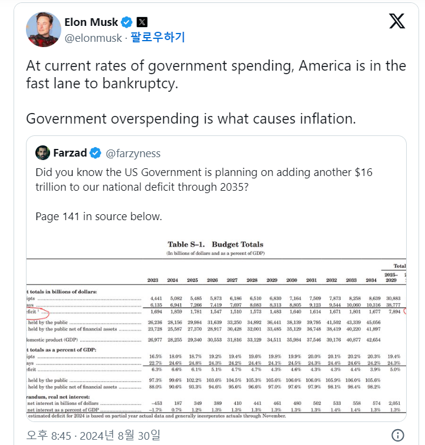Click the "Page 141 in source below" line
The width and height of the screenshot is (425, 445).
98,217
